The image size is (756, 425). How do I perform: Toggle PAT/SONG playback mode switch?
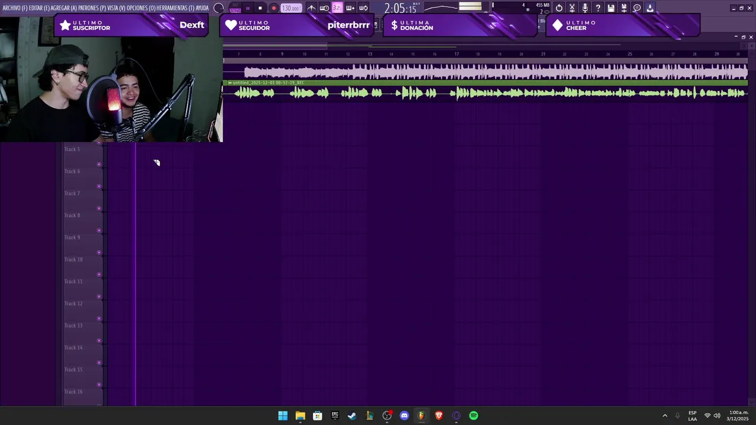point(235,8)
